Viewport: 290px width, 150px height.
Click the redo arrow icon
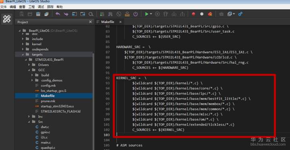point(66,14)
